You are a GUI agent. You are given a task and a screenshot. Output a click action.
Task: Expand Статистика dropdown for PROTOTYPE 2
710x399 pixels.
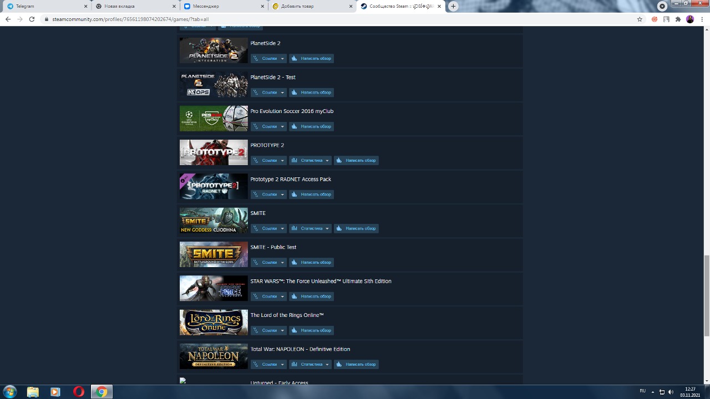pyautogui.click(x=310, y=160)
